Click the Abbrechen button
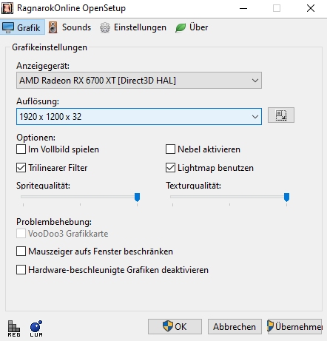This screenshot has height=341, width=327. click(x=235, y=326)
